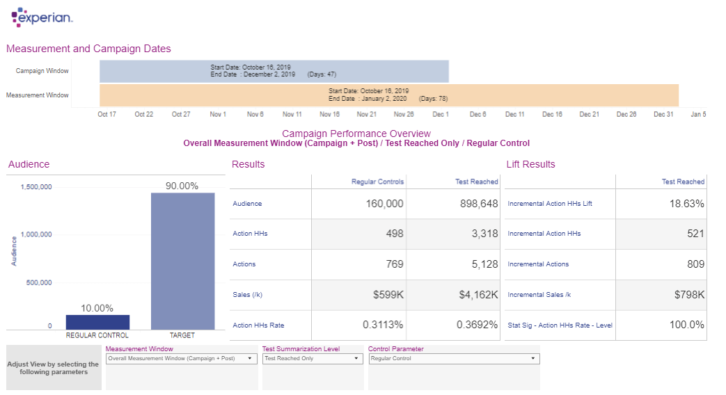
Task: Select the blue Campaign Window timeline bar
Action: (x=274, y=71)
